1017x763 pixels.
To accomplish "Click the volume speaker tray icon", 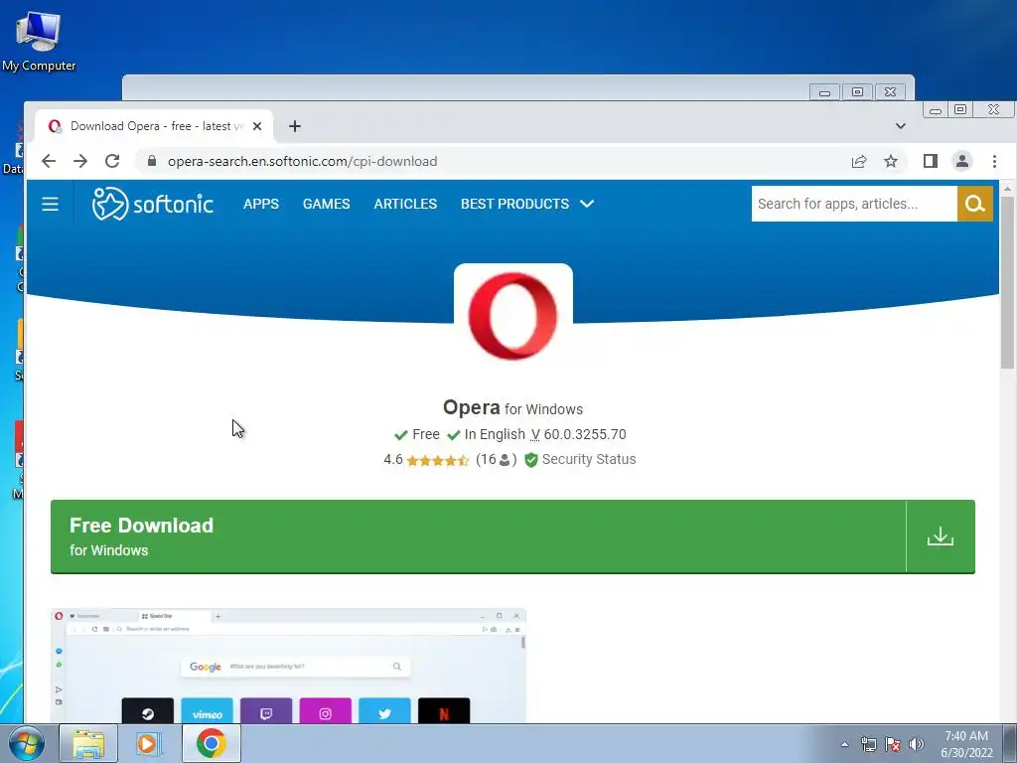I will [916, 744].
